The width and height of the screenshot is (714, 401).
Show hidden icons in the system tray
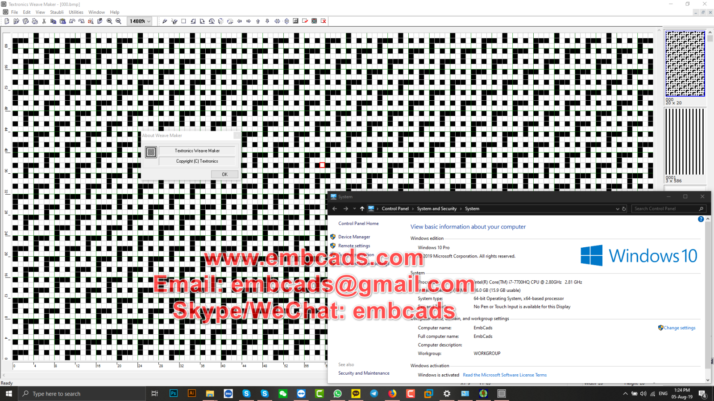pos(625,393)
